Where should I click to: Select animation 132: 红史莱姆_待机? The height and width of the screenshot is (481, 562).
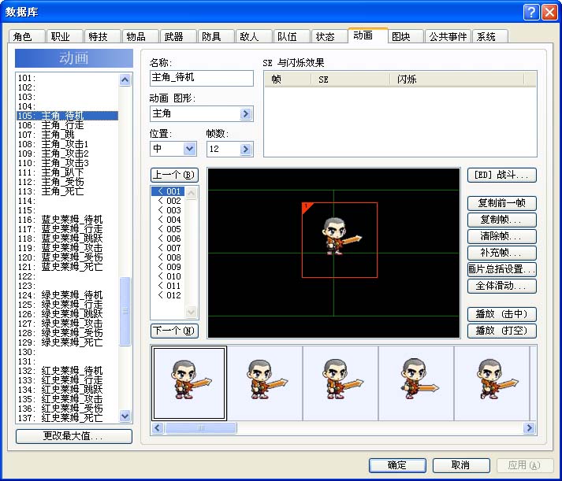pyautogui.click(x=67, y=371)
